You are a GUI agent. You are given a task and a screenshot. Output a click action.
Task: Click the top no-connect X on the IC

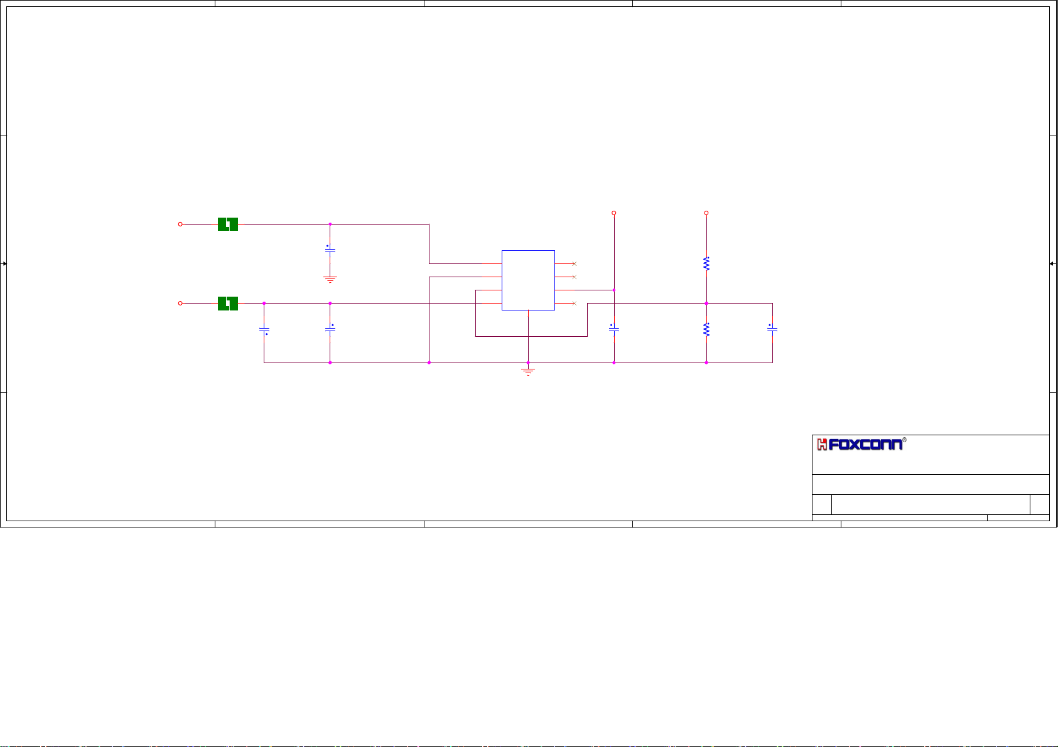(x=574, y=264)
